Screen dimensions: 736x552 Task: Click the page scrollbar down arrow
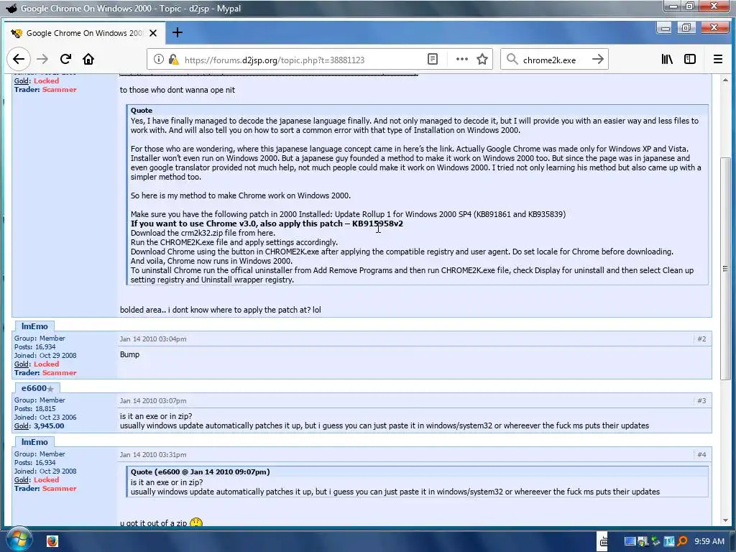(x=725, y=520)
